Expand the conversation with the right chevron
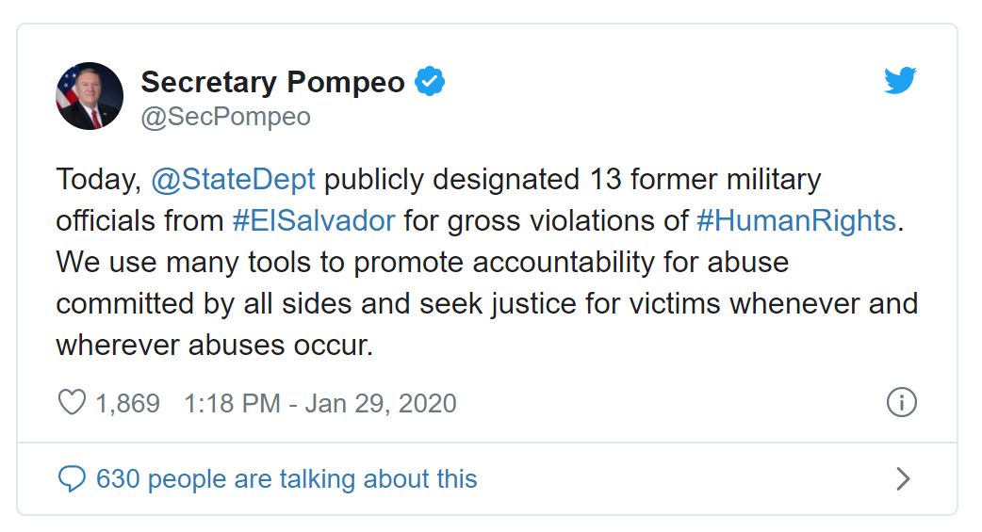982x532 pixels. point(902,479)
